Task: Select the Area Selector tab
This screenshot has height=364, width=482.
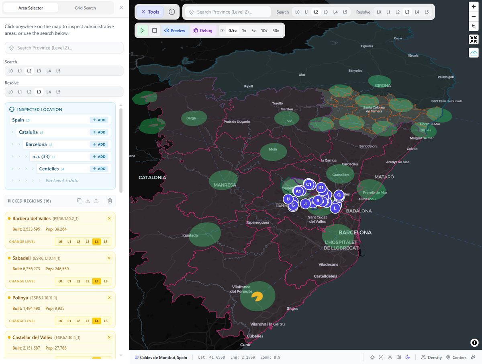Action: 31,8
